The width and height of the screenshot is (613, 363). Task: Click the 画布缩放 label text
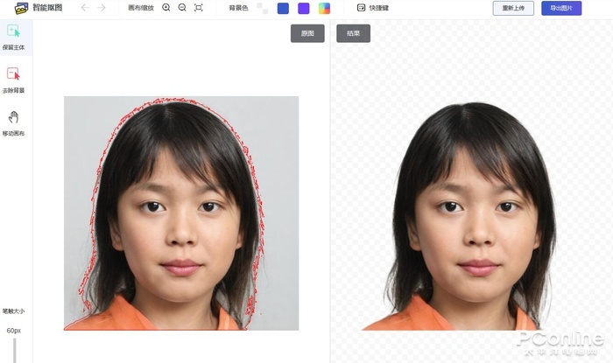click(x=141, y=8)
